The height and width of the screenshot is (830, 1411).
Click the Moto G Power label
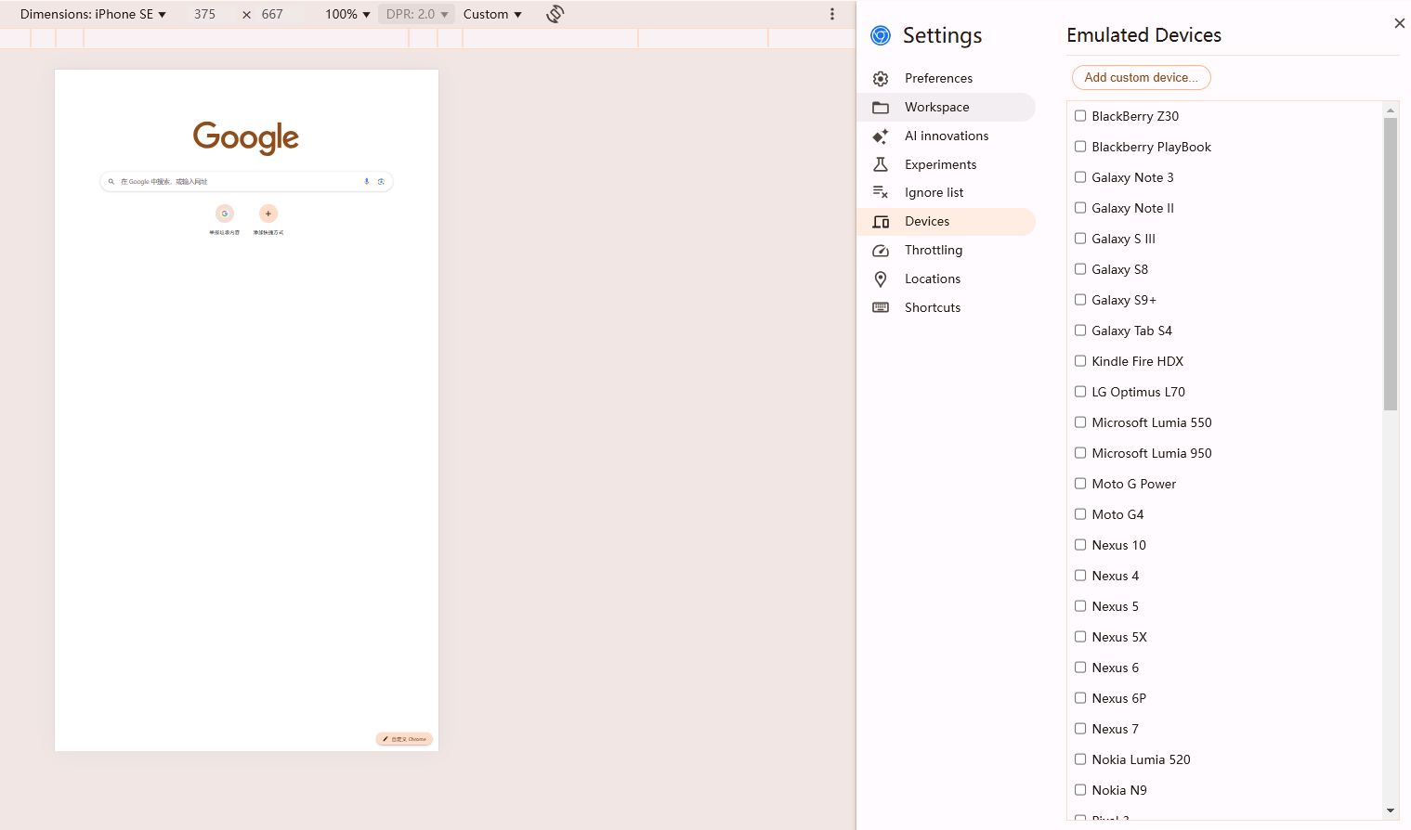tap(1134, 484)
